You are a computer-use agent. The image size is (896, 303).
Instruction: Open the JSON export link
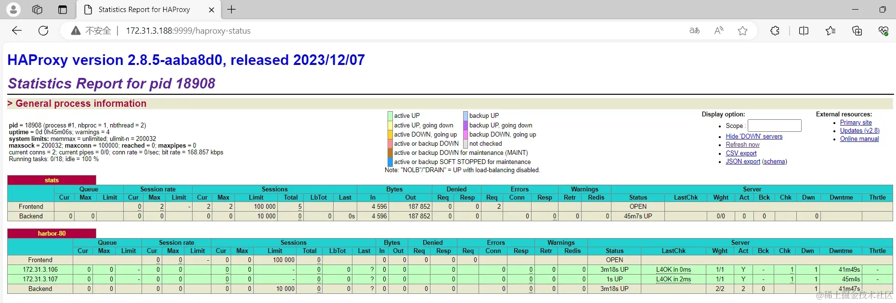click(743, 162)
